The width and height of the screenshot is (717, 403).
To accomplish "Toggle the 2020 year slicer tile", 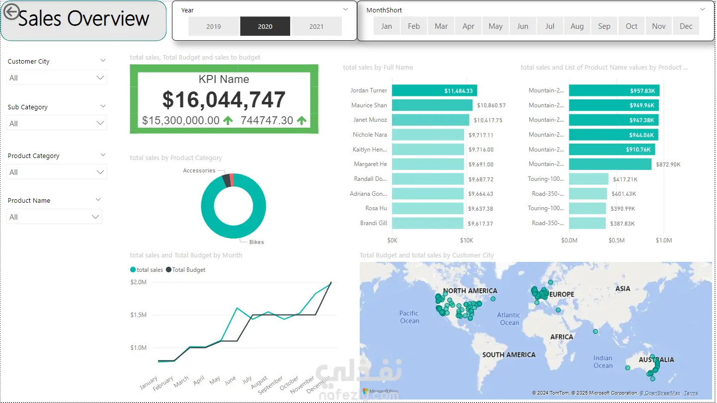I will (x=265, y=26).
